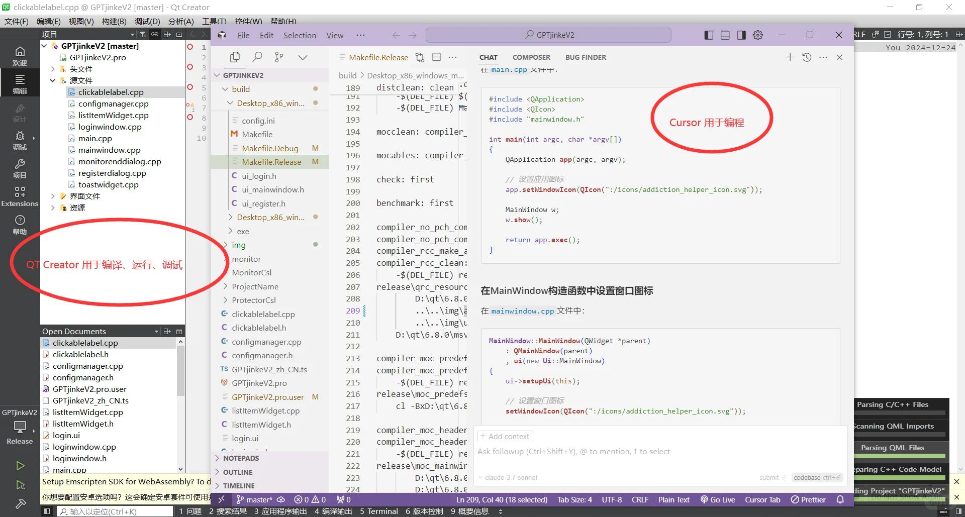
Task: Open Source Control branch icon
Action: tap(279, 57)
